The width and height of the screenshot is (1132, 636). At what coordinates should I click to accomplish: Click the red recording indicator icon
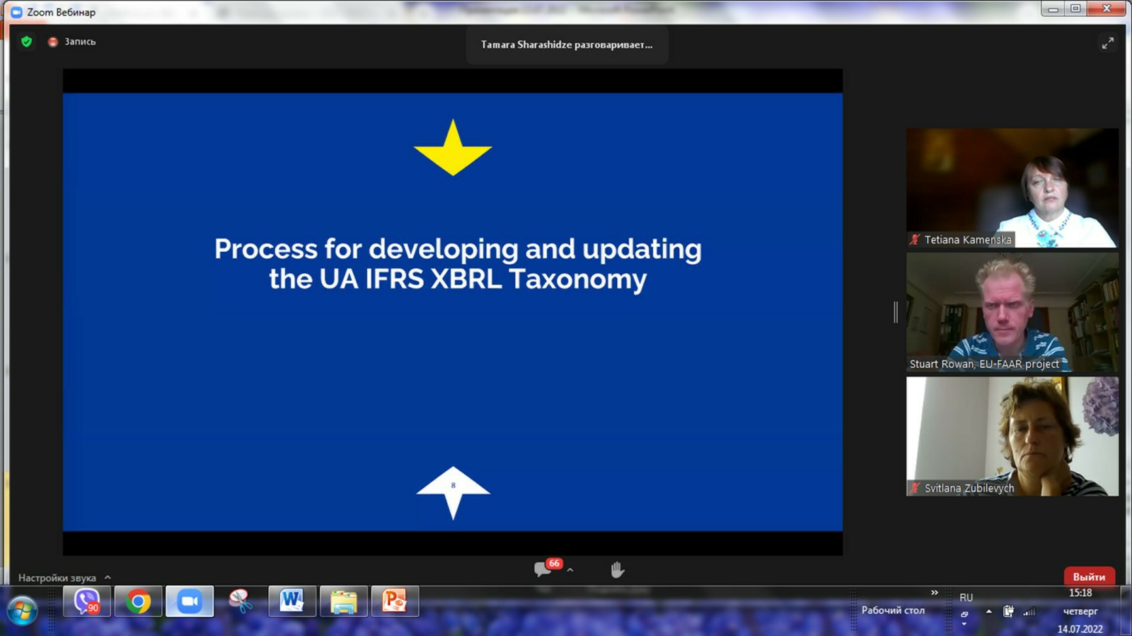coord(52,42)
